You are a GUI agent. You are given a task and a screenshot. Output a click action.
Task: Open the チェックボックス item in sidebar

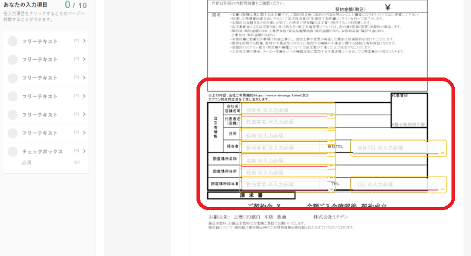(x=46, y=152)
